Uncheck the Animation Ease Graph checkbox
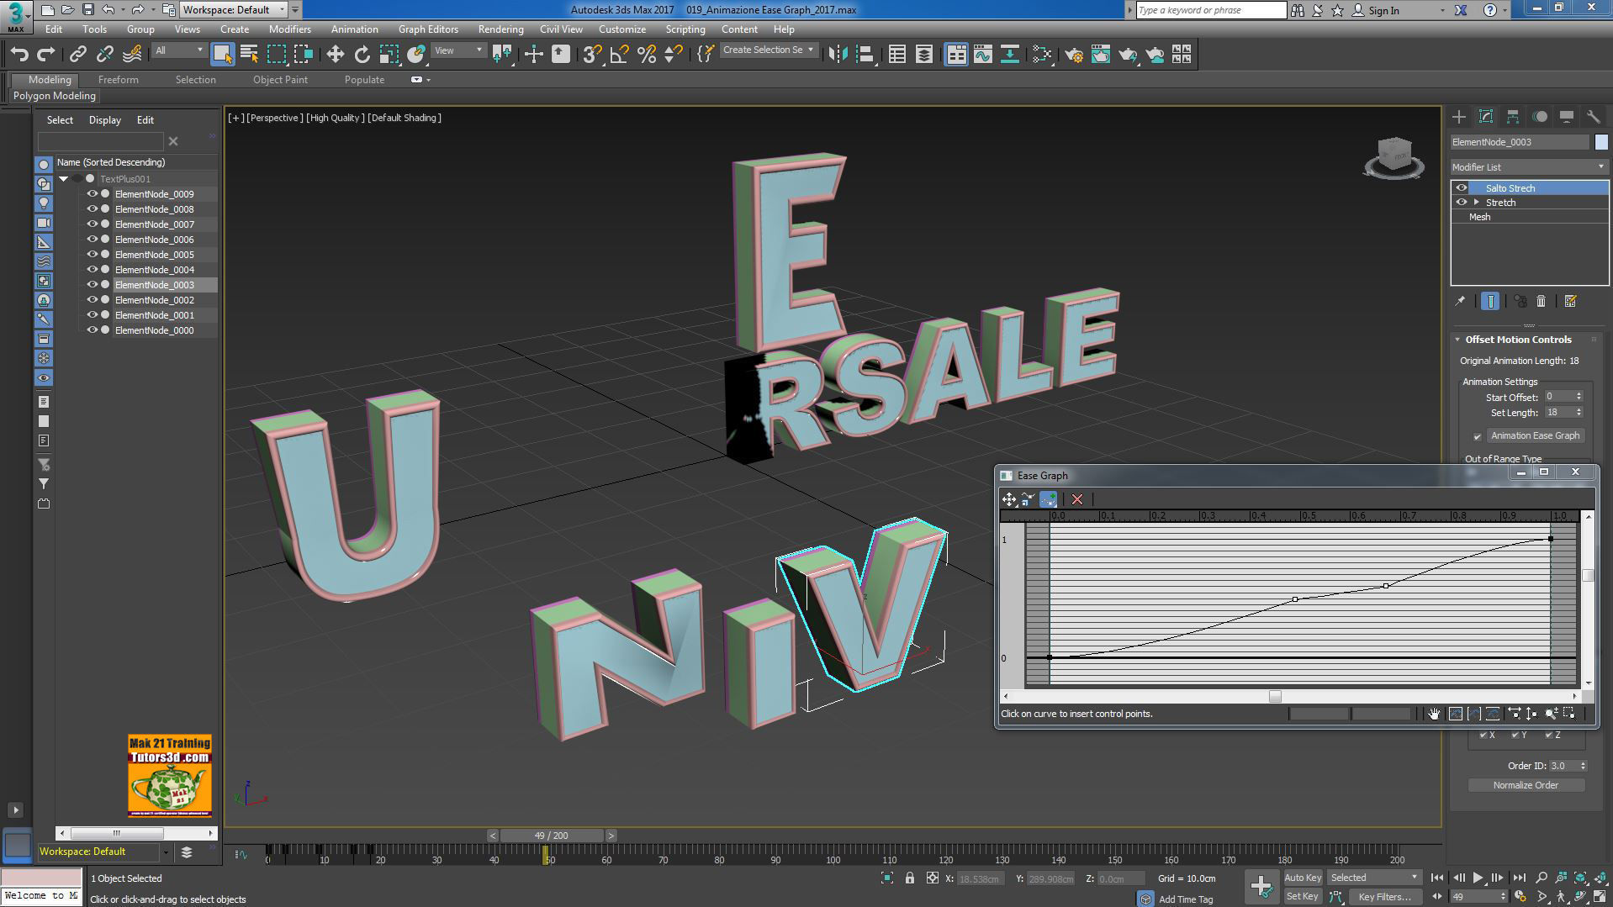The image size is (1613, 907). 1477,436
